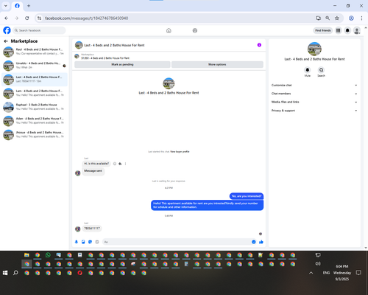The width and height of the screenshot is (368, 295).
Task: Expand the Customize chat section
Action: (314, 86)
